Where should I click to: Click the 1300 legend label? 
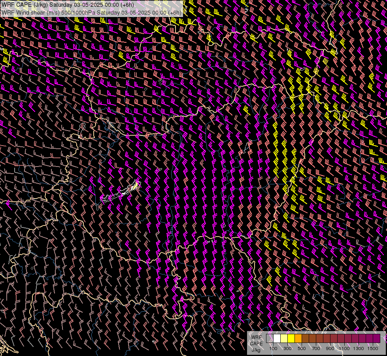coord(359,348)
